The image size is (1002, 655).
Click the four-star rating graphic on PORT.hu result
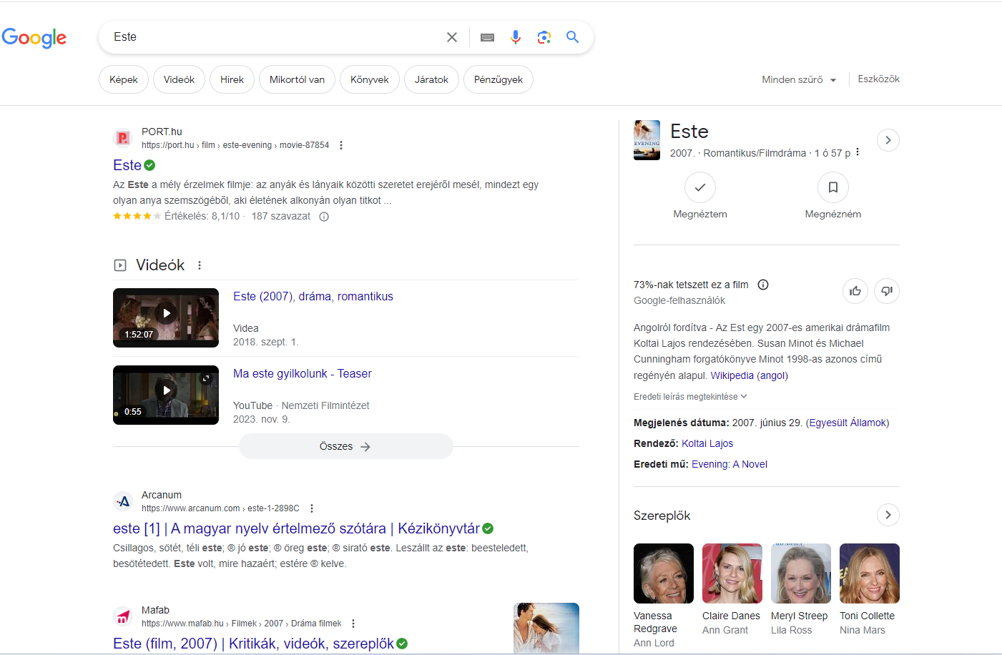(137, 216)
